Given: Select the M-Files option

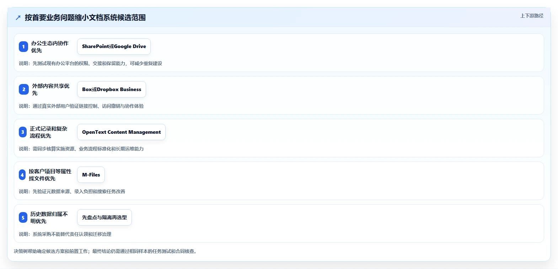Looking at the screenshot, I should [x=91, y=175].
